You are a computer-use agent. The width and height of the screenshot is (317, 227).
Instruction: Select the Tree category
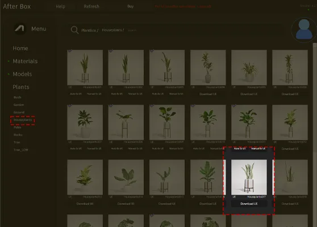(x=17, y=143)
